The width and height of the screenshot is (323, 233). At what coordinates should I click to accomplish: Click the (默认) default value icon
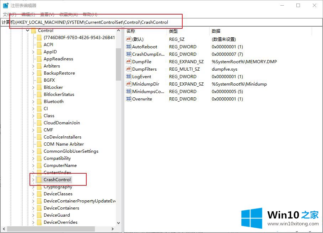point(129,39)
